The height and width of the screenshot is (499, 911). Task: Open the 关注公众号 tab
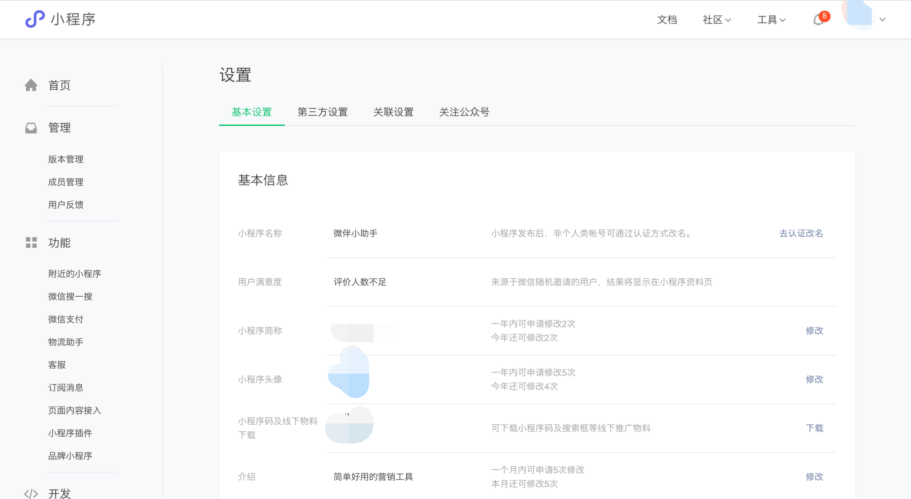[464, 112]
